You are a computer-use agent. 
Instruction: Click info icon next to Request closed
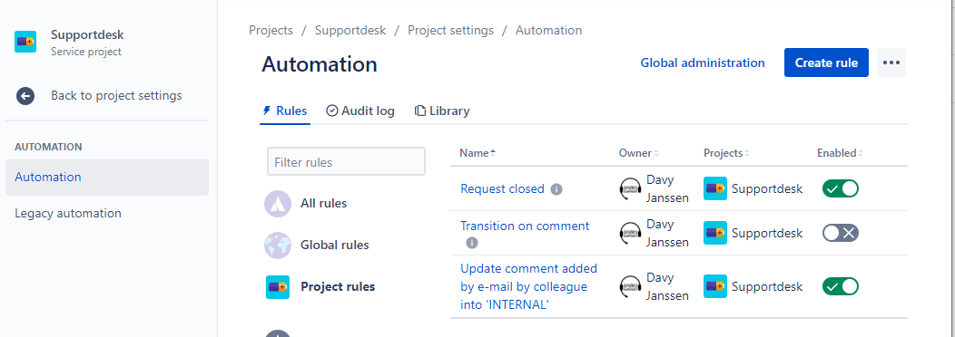tap(556, 189)
